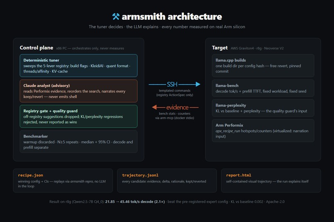Click 'KL vs baseline 0.002' footer text

(247, 202)
